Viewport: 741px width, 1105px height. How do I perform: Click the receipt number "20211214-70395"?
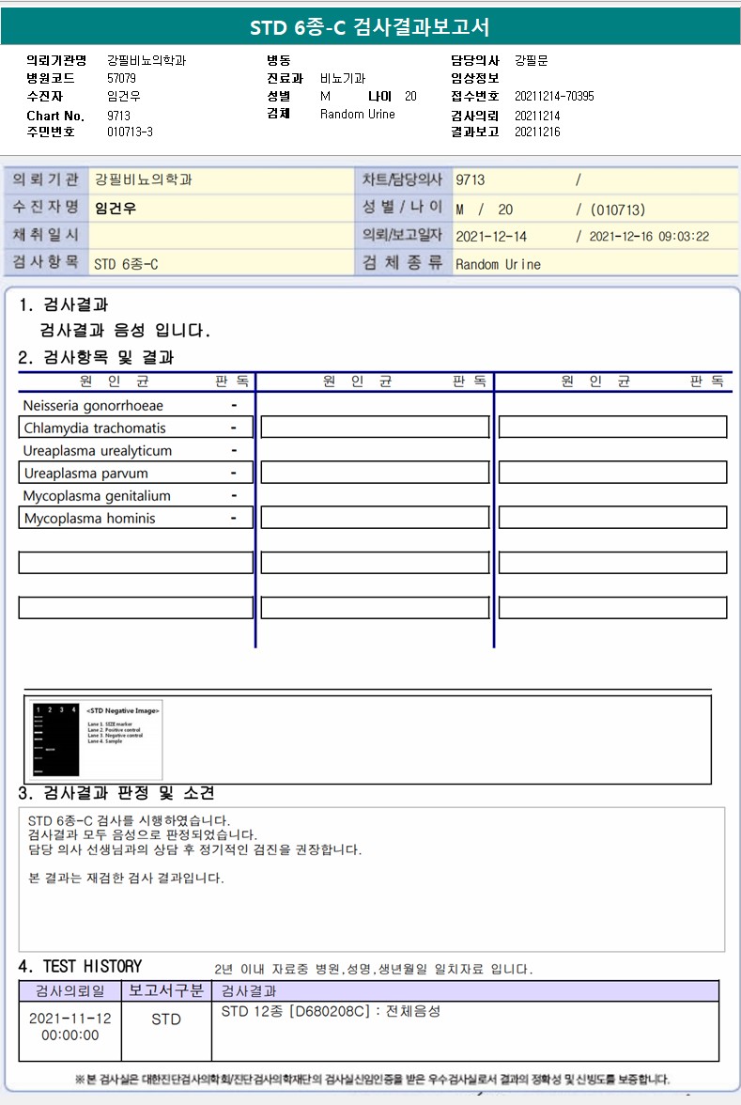coord(554,96)
